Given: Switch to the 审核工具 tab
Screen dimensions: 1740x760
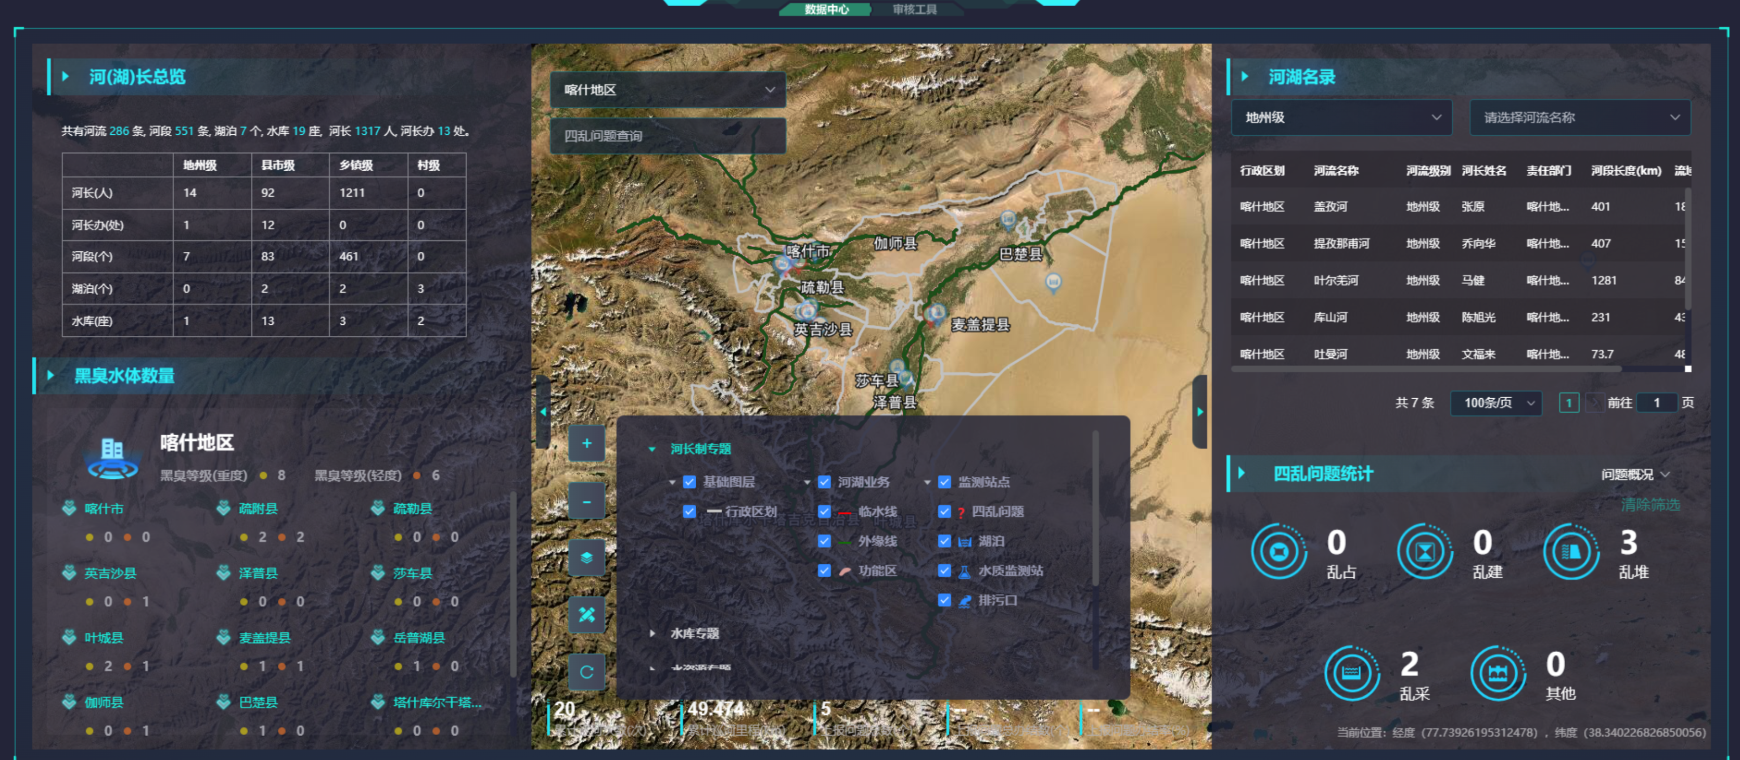Looking at the screenshot, I should (x=915, y=9).
